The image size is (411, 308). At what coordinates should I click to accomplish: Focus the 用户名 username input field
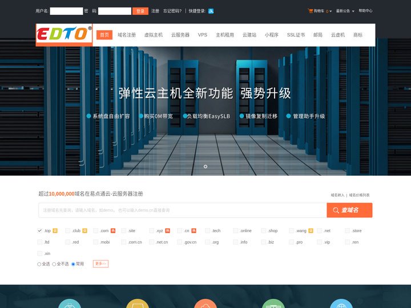[66, 11]
